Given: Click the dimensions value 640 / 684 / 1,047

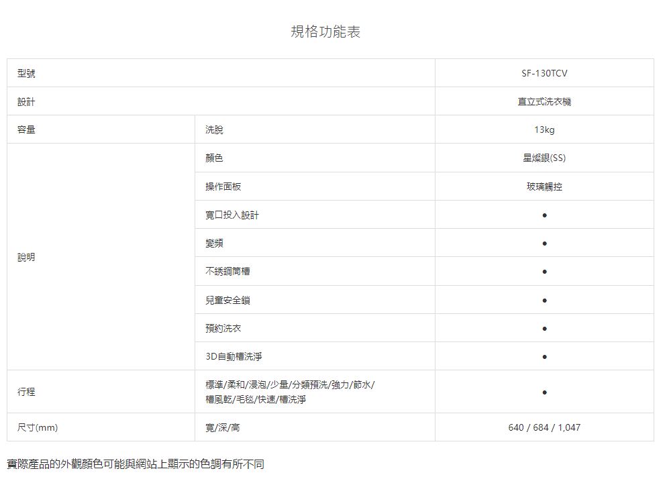Looking at the screenshot, I should 544,427.
